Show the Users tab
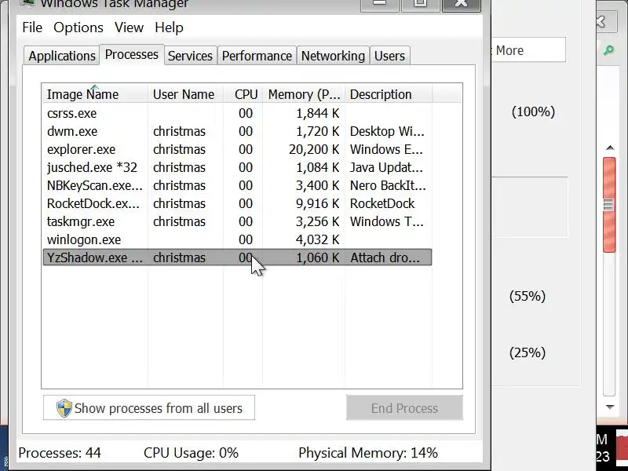The height and width of the screenshot is (471, 628). [x=389, y=56]
